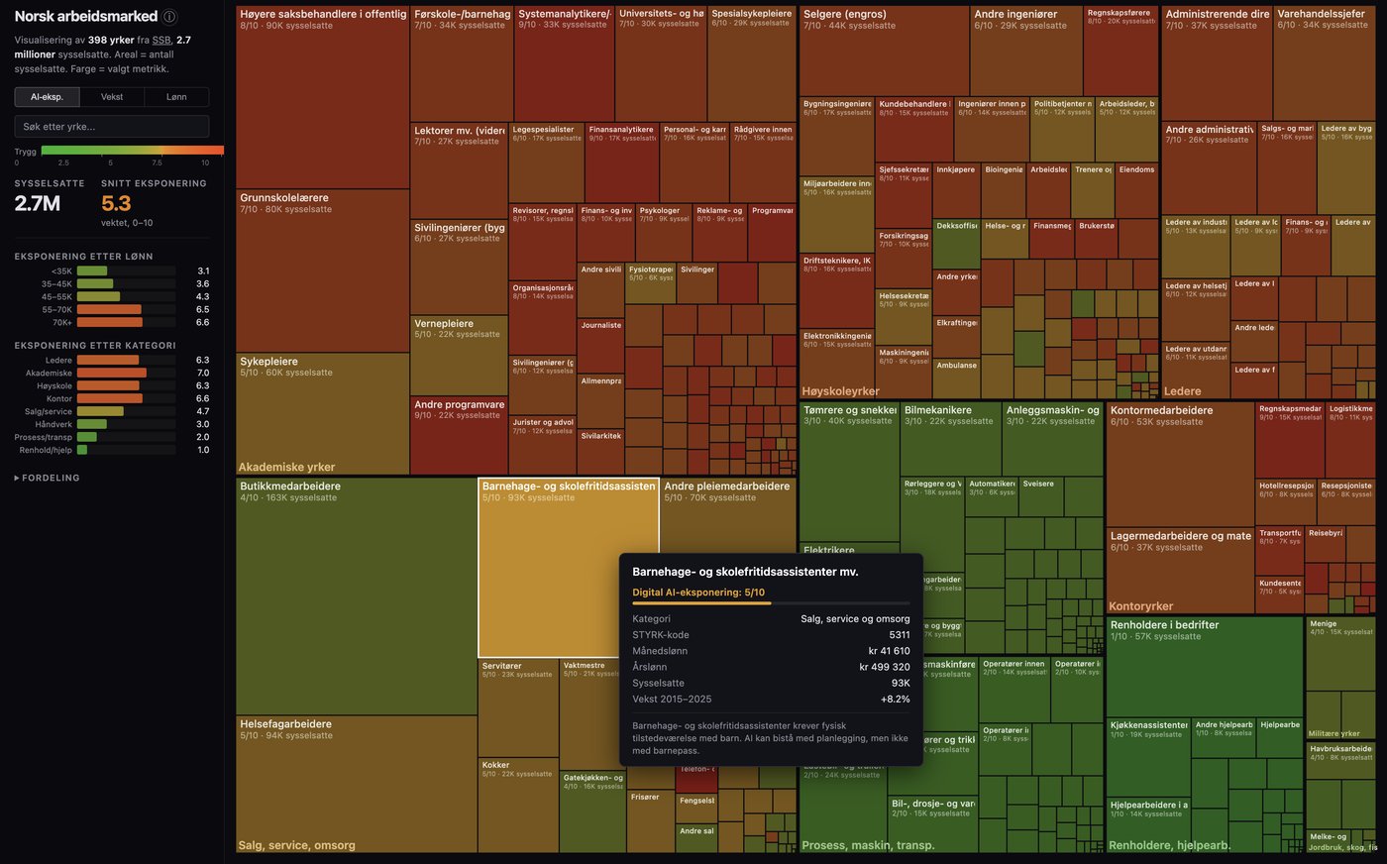This screenshot has height=864, width=1387.
Task: Select the highlighted Barnehage- og skolefritidsassistenter tile
Action: click(x=569, y=568)
